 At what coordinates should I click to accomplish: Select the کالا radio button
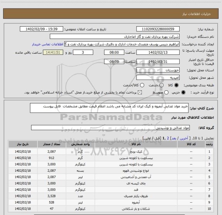[177, 85]
